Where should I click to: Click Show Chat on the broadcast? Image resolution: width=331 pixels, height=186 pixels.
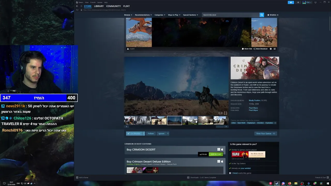[x=247, y=49]
